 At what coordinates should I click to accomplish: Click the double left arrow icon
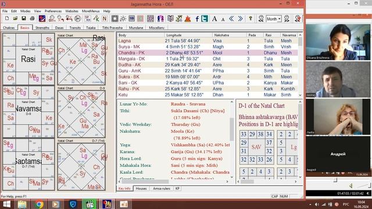pos(231,19)
